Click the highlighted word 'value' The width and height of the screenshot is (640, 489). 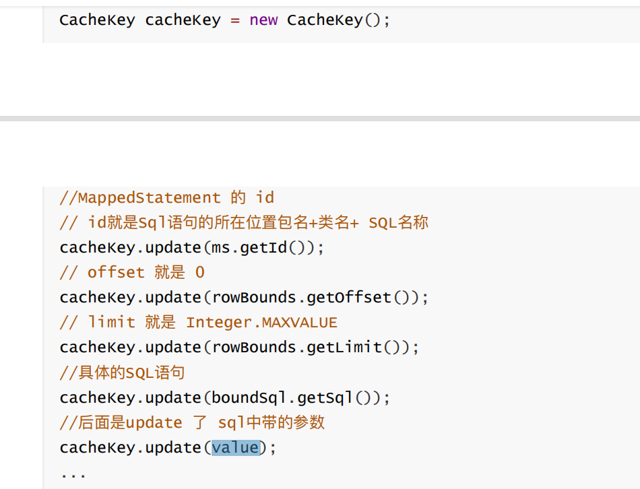[236, 448]
